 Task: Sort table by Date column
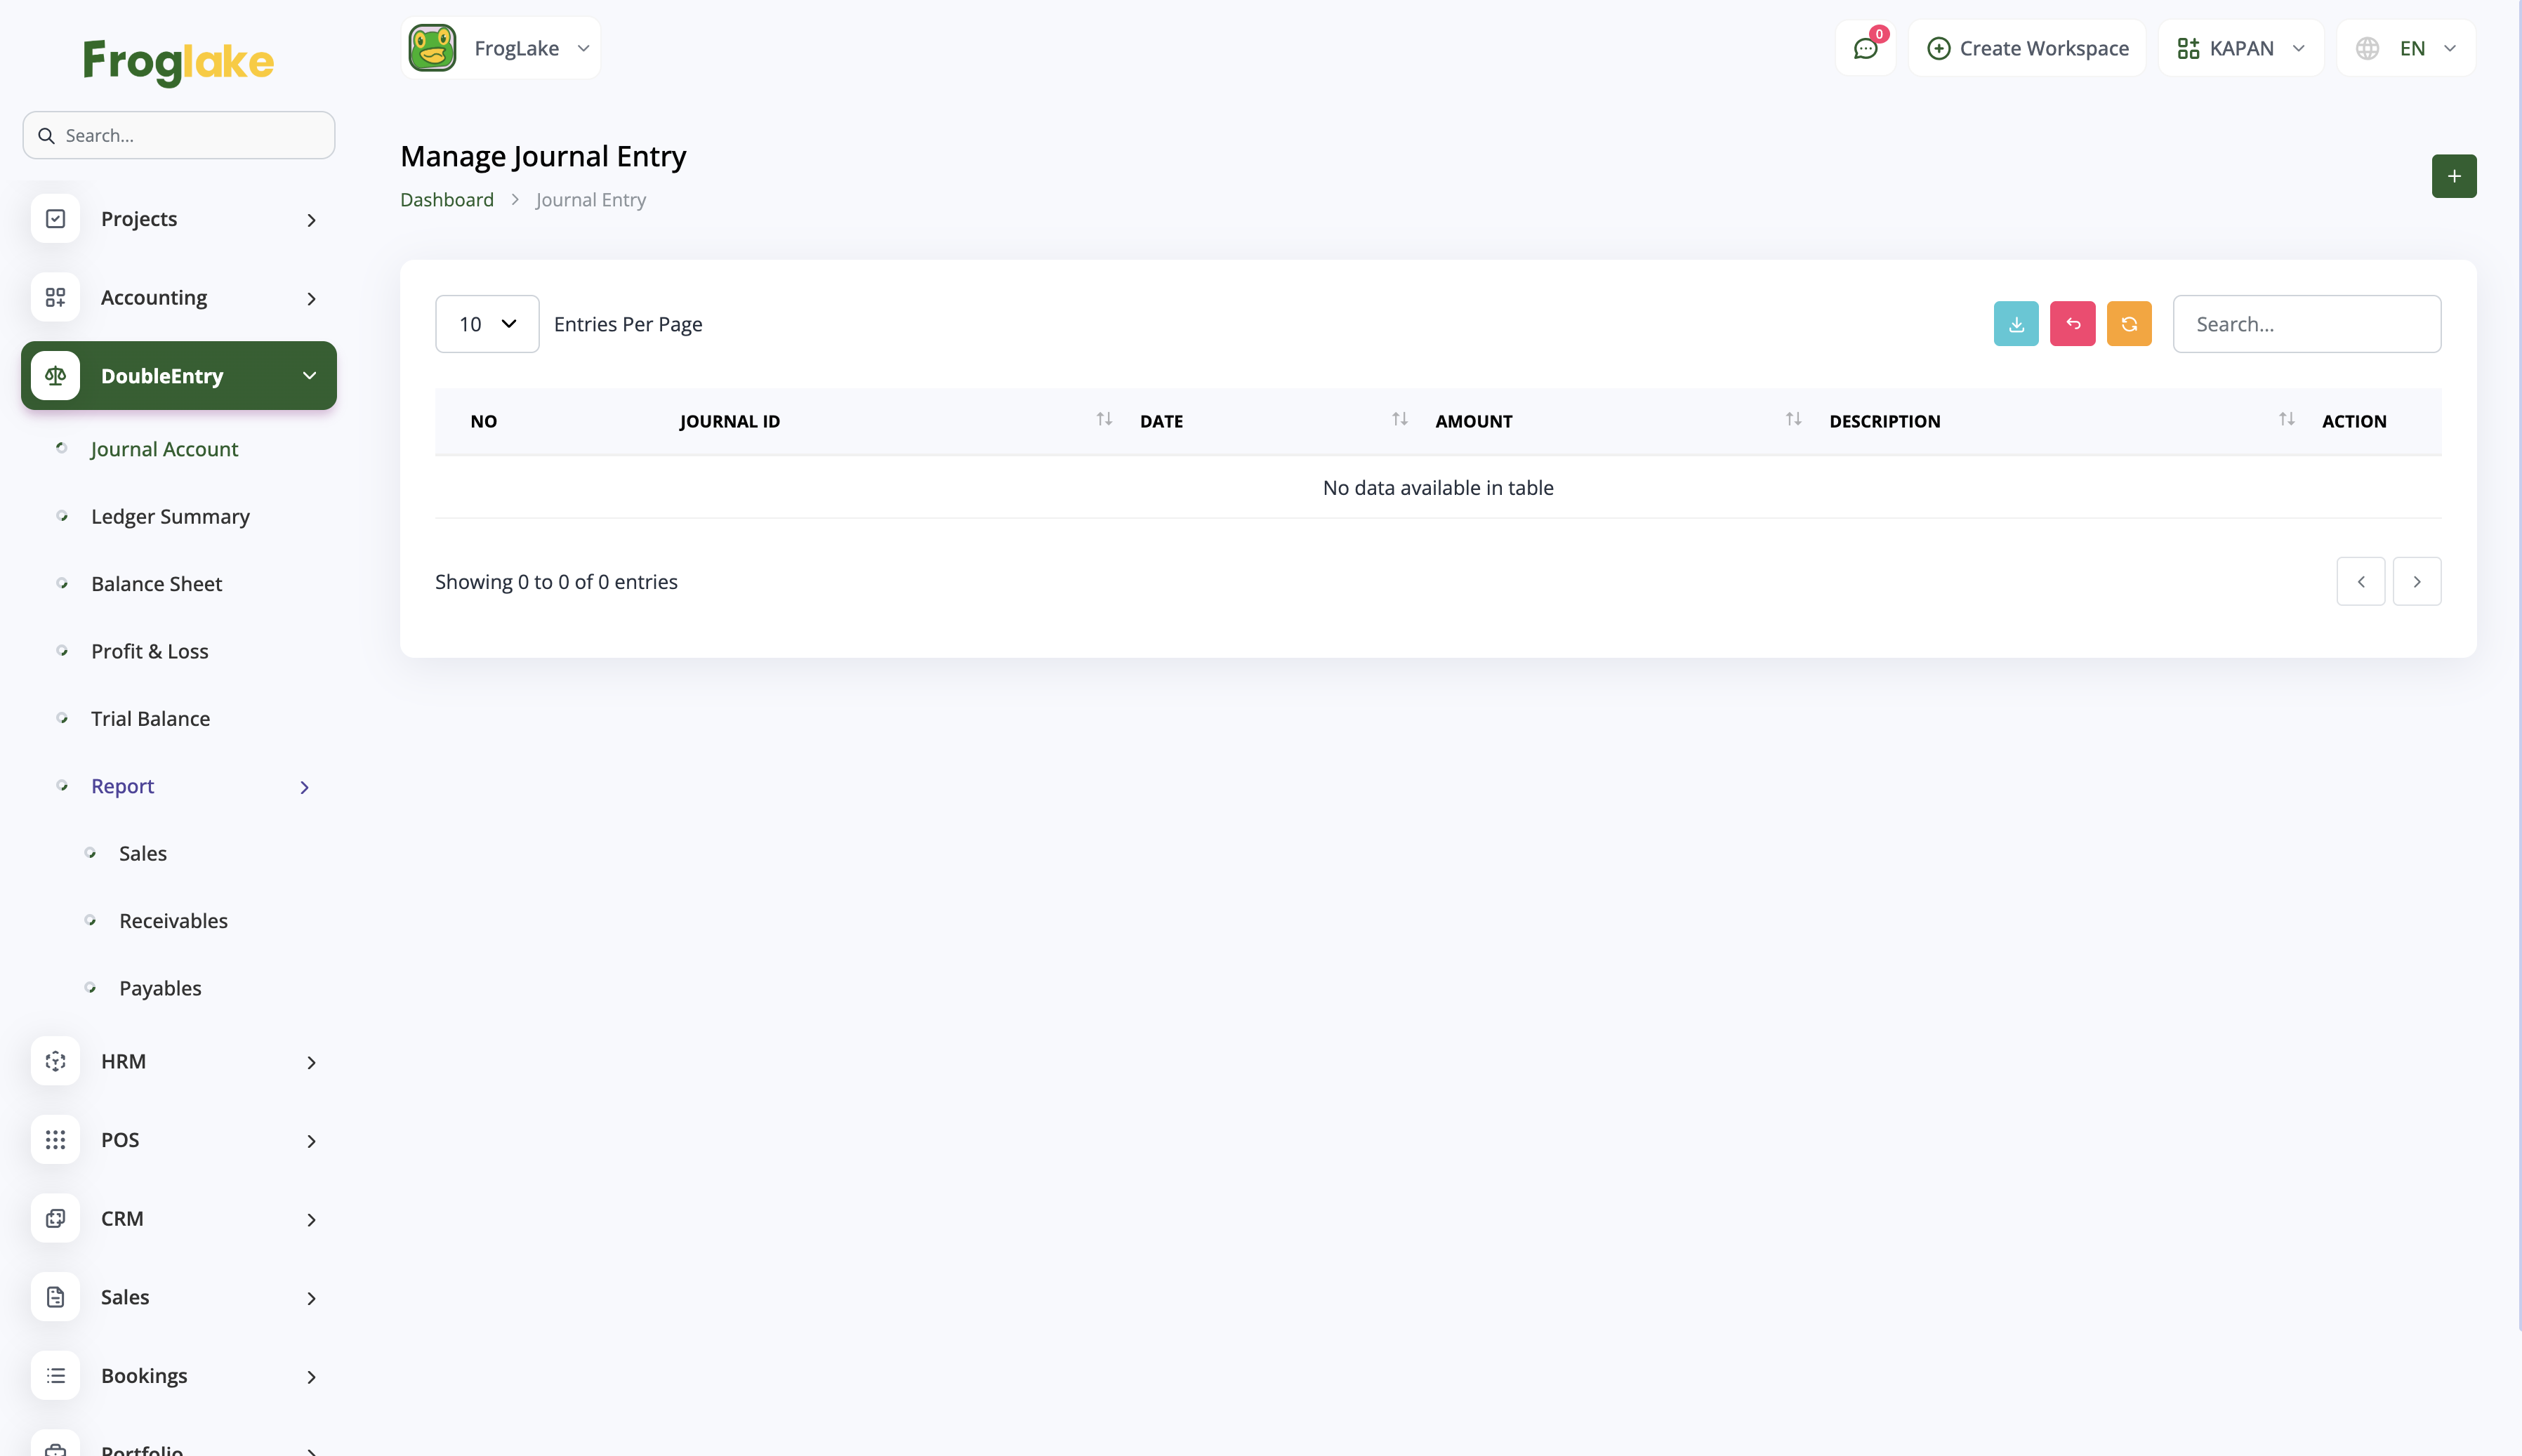point(1399,420)
